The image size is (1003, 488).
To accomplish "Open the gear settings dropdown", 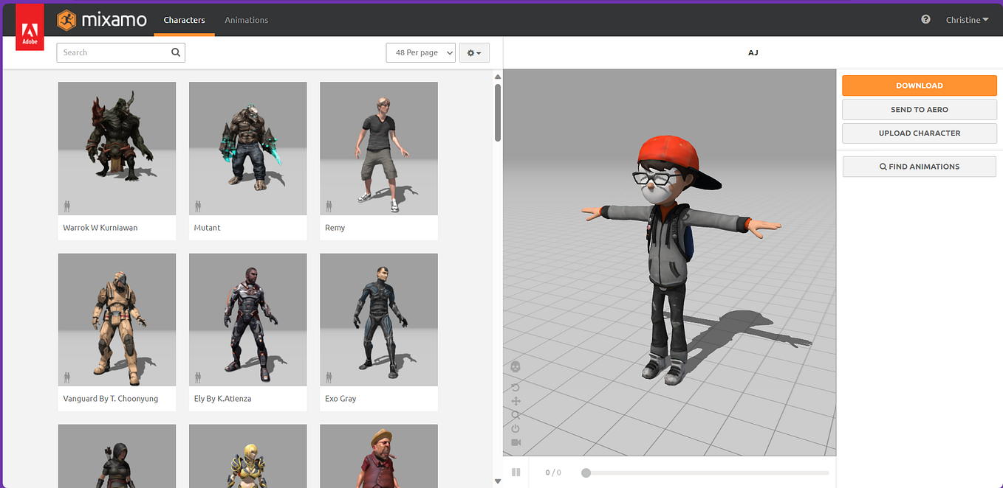I will (474, 52).
